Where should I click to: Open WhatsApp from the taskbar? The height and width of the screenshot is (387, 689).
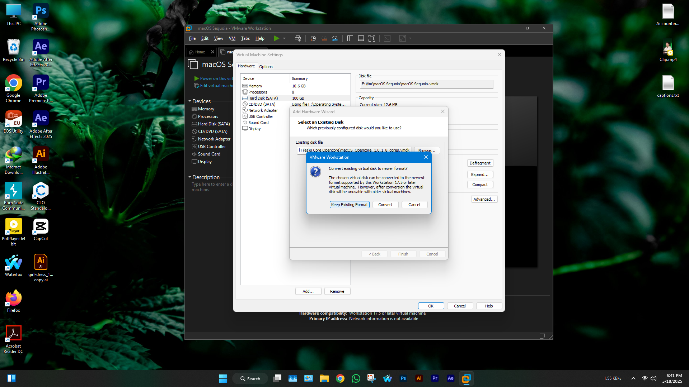tap(356, 378)
